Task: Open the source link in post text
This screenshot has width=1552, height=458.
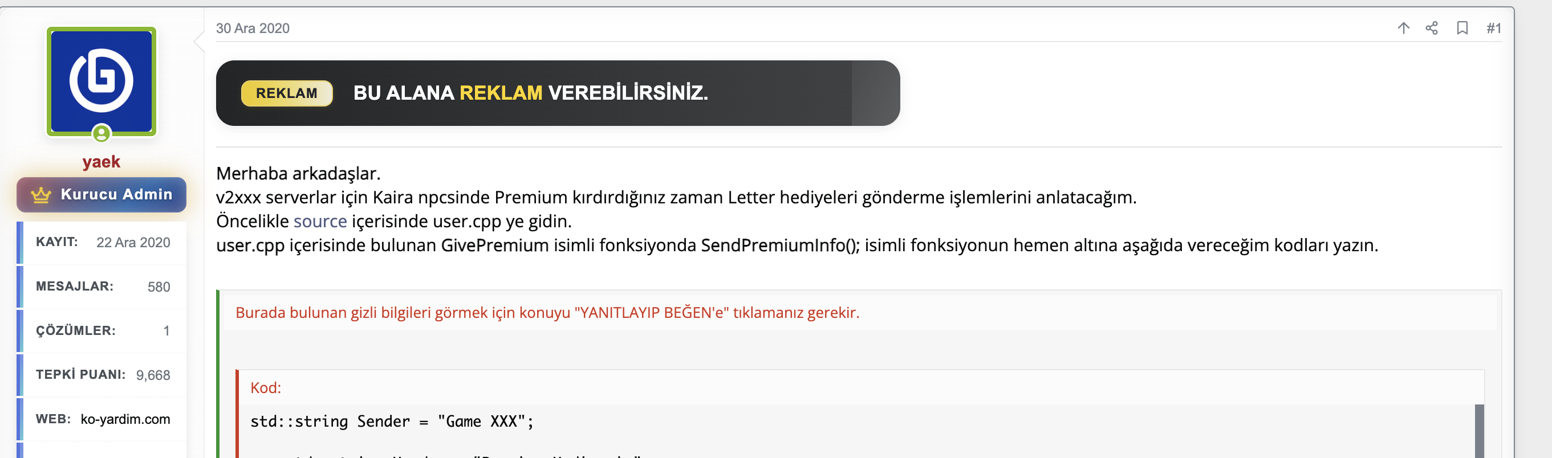Action: 320,221
